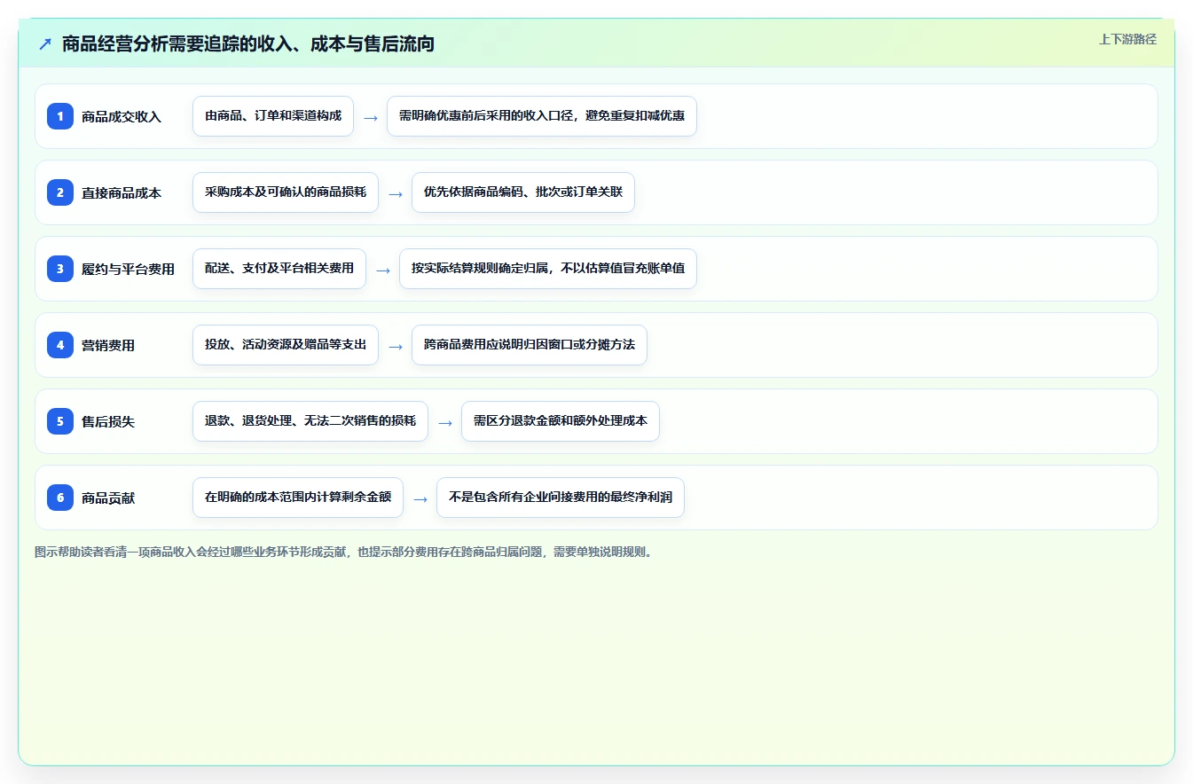Select the 售后损失 row label
The width and height of the screenshot is (1193, 784).
pos(108,422)
